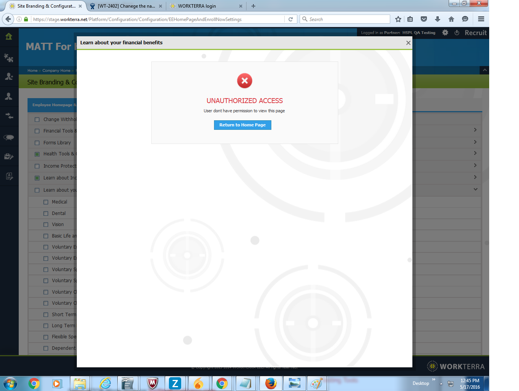Toggle the Income Protection checkbox
This screenshot has height=391, width=519.
[37, 166]
